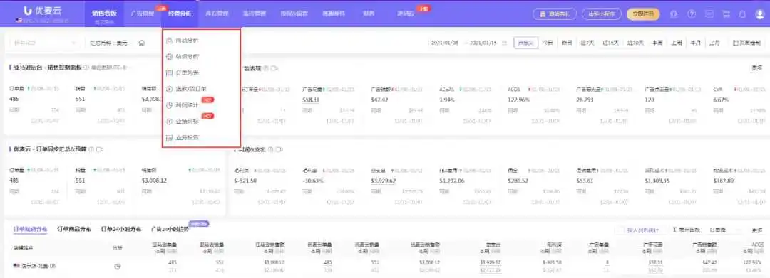Viewport: 770px width, 278px height.
Task: Click the 站点分析 globe icon
Action: click(170, 57)
